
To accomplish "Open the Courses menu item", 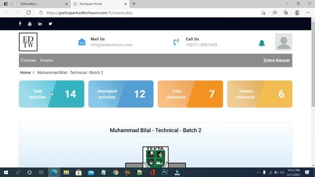I will click(29, 60).
